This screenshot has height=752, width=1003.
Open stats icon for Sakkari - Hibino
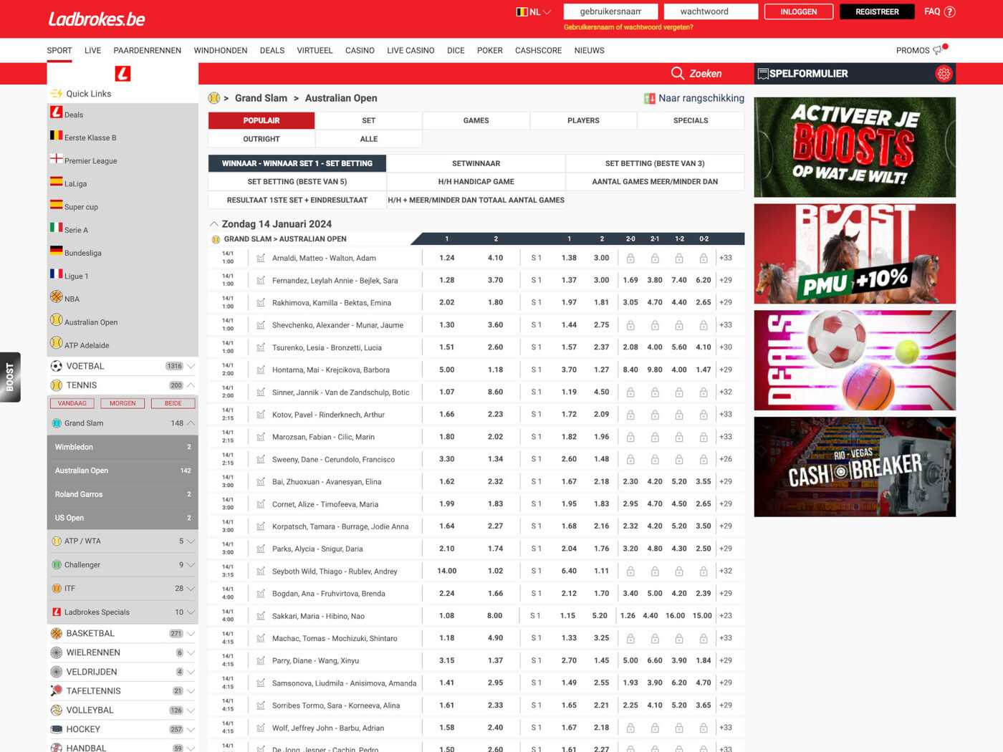pos(261,616)
